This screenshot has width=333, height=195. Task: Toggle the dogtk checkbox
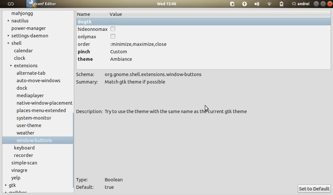(113, 21)
